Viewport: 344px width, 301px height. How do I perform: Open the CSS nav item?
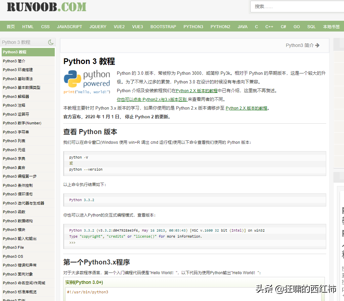pyautogui.click(x=45, y=26)
